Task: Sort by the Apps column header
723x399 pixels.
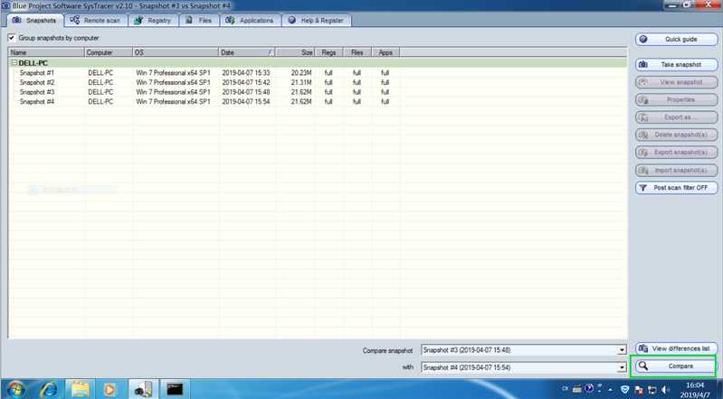Action: click(385, 52)
